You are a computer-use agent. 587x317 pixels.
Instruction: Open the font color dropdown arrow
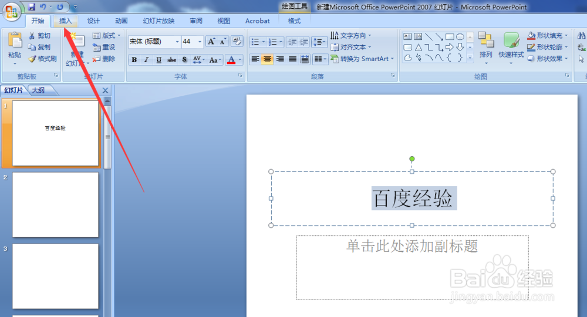(x=240, y=60)
